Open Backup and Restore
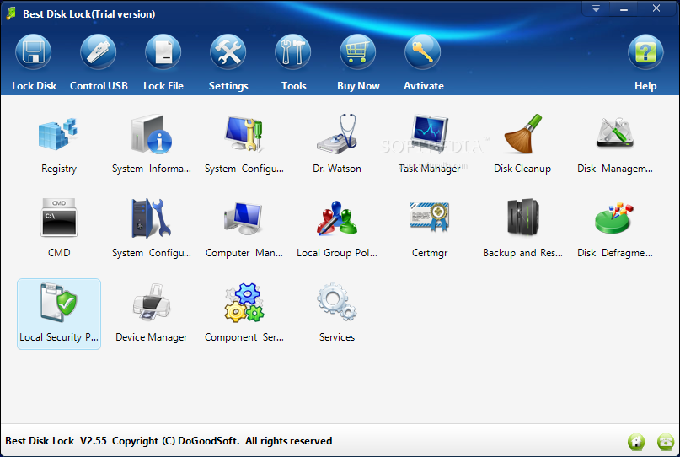 click(x=522, y=228)
